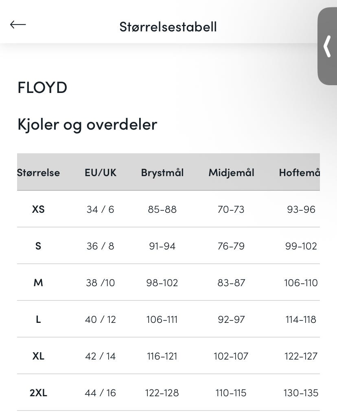Click the Brystmål column header

(162, 172)
